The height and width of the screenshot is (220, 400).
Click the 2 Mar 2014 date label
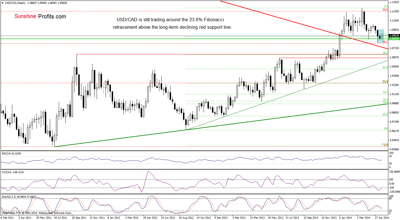coord(364,217)
